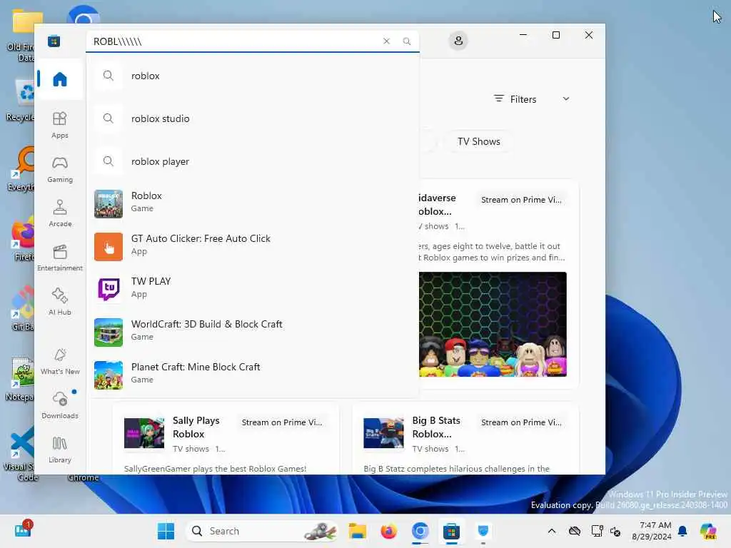Show hidden system tray icons
Screen dimensions: 731x548
tap(552, 531)
